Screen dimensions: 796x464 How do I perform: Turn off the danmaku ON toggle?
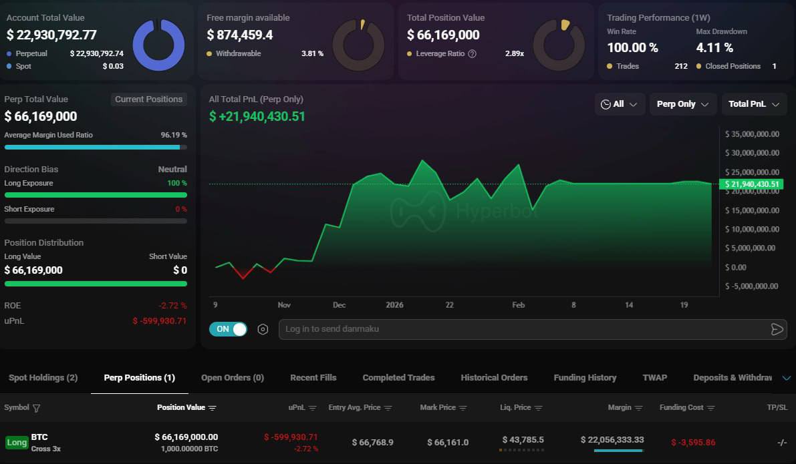click(x=227, y=329)
